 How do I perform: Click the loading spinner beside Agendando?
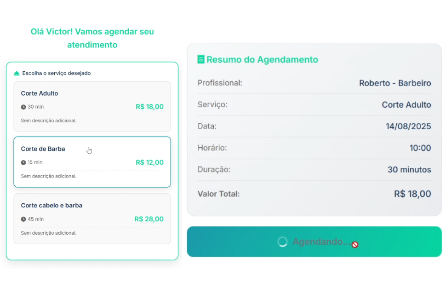(x=283, y=242)
